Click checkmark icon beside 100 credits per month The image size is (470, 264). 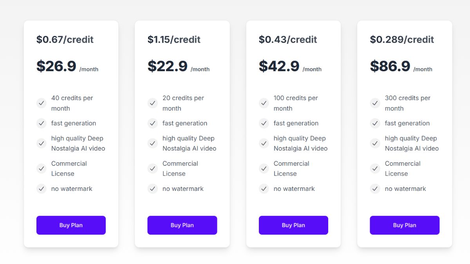pos(264,103)
